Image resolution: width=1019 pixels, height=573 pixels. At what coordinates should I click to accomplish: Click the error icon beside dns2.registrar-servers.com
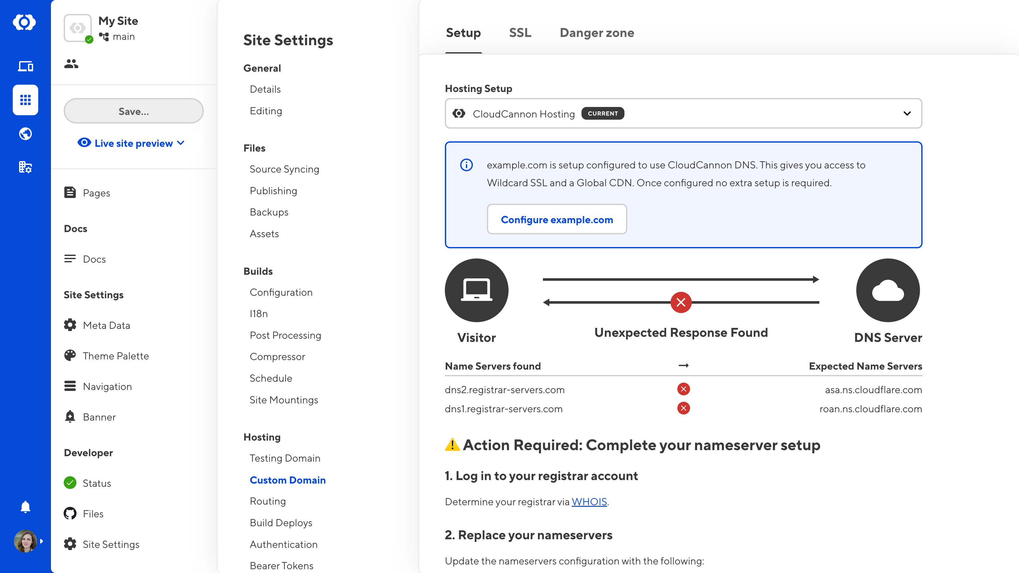(684, 389)
